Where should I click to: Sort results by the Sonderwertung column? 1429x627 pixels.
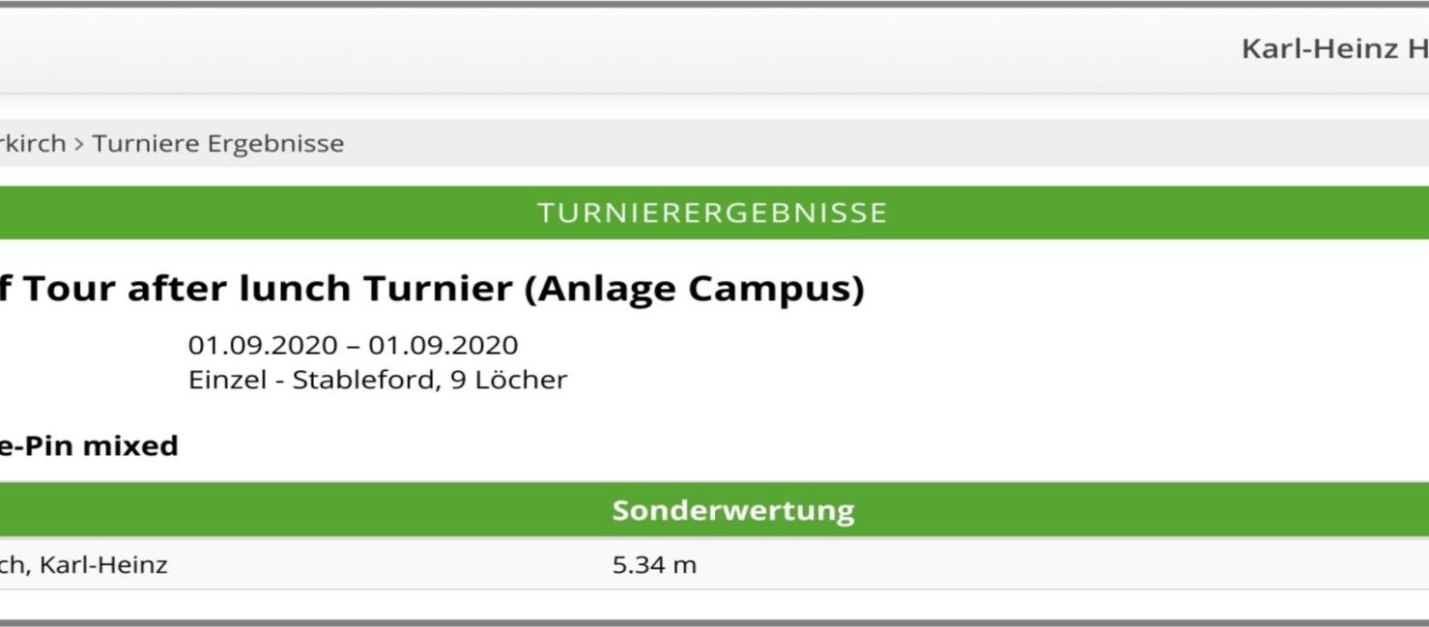tap(732, 508)
